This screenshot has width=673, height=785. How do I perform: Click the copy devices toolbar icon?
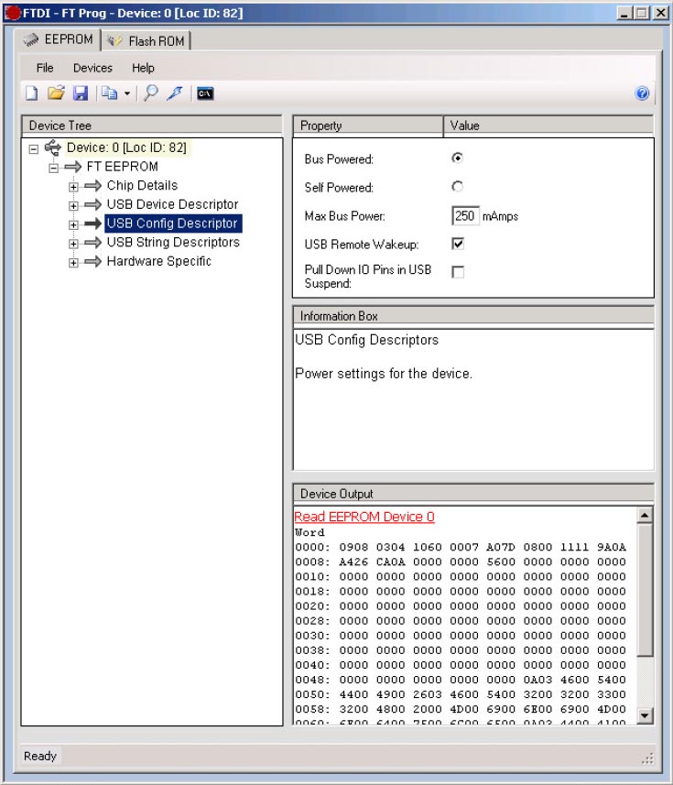(x=109, y=93)
